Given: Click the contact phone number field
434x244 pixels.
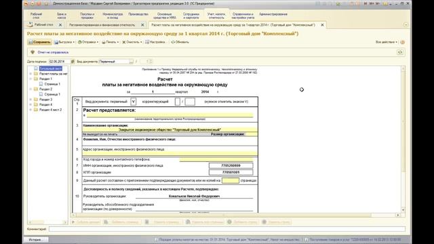Looking at the screenshot, I should (216, 159).
